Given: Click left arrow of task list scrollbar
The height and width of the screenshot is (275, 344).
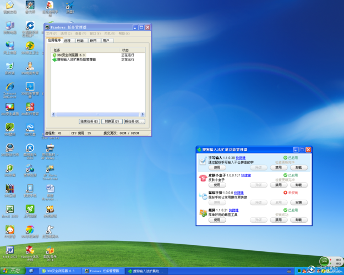Looking at the screenshot, I should [53, 114].
